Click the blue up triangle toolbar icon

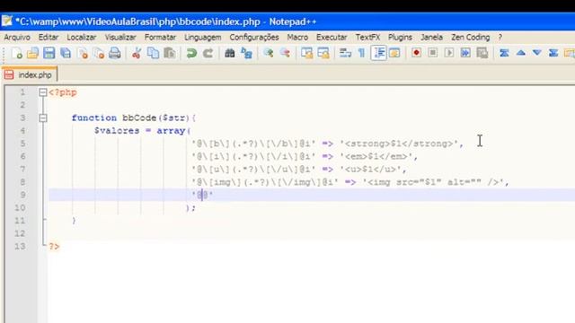pyautogui.click(x=520, y=53)
